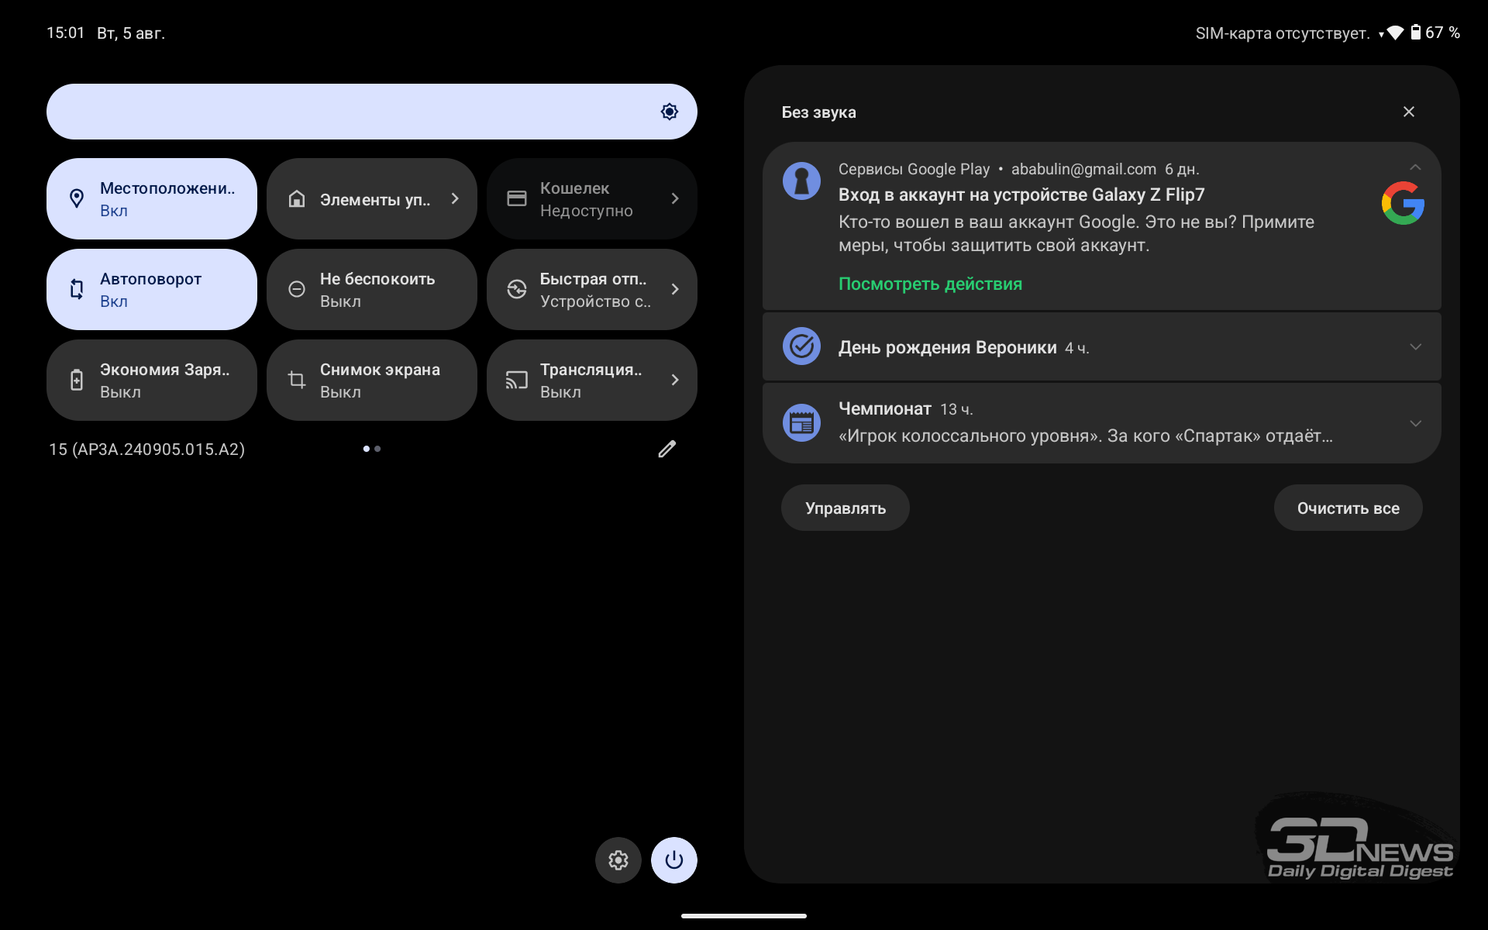Click build number 15 (AP3A.240905.015.A2)

(147, 449)
